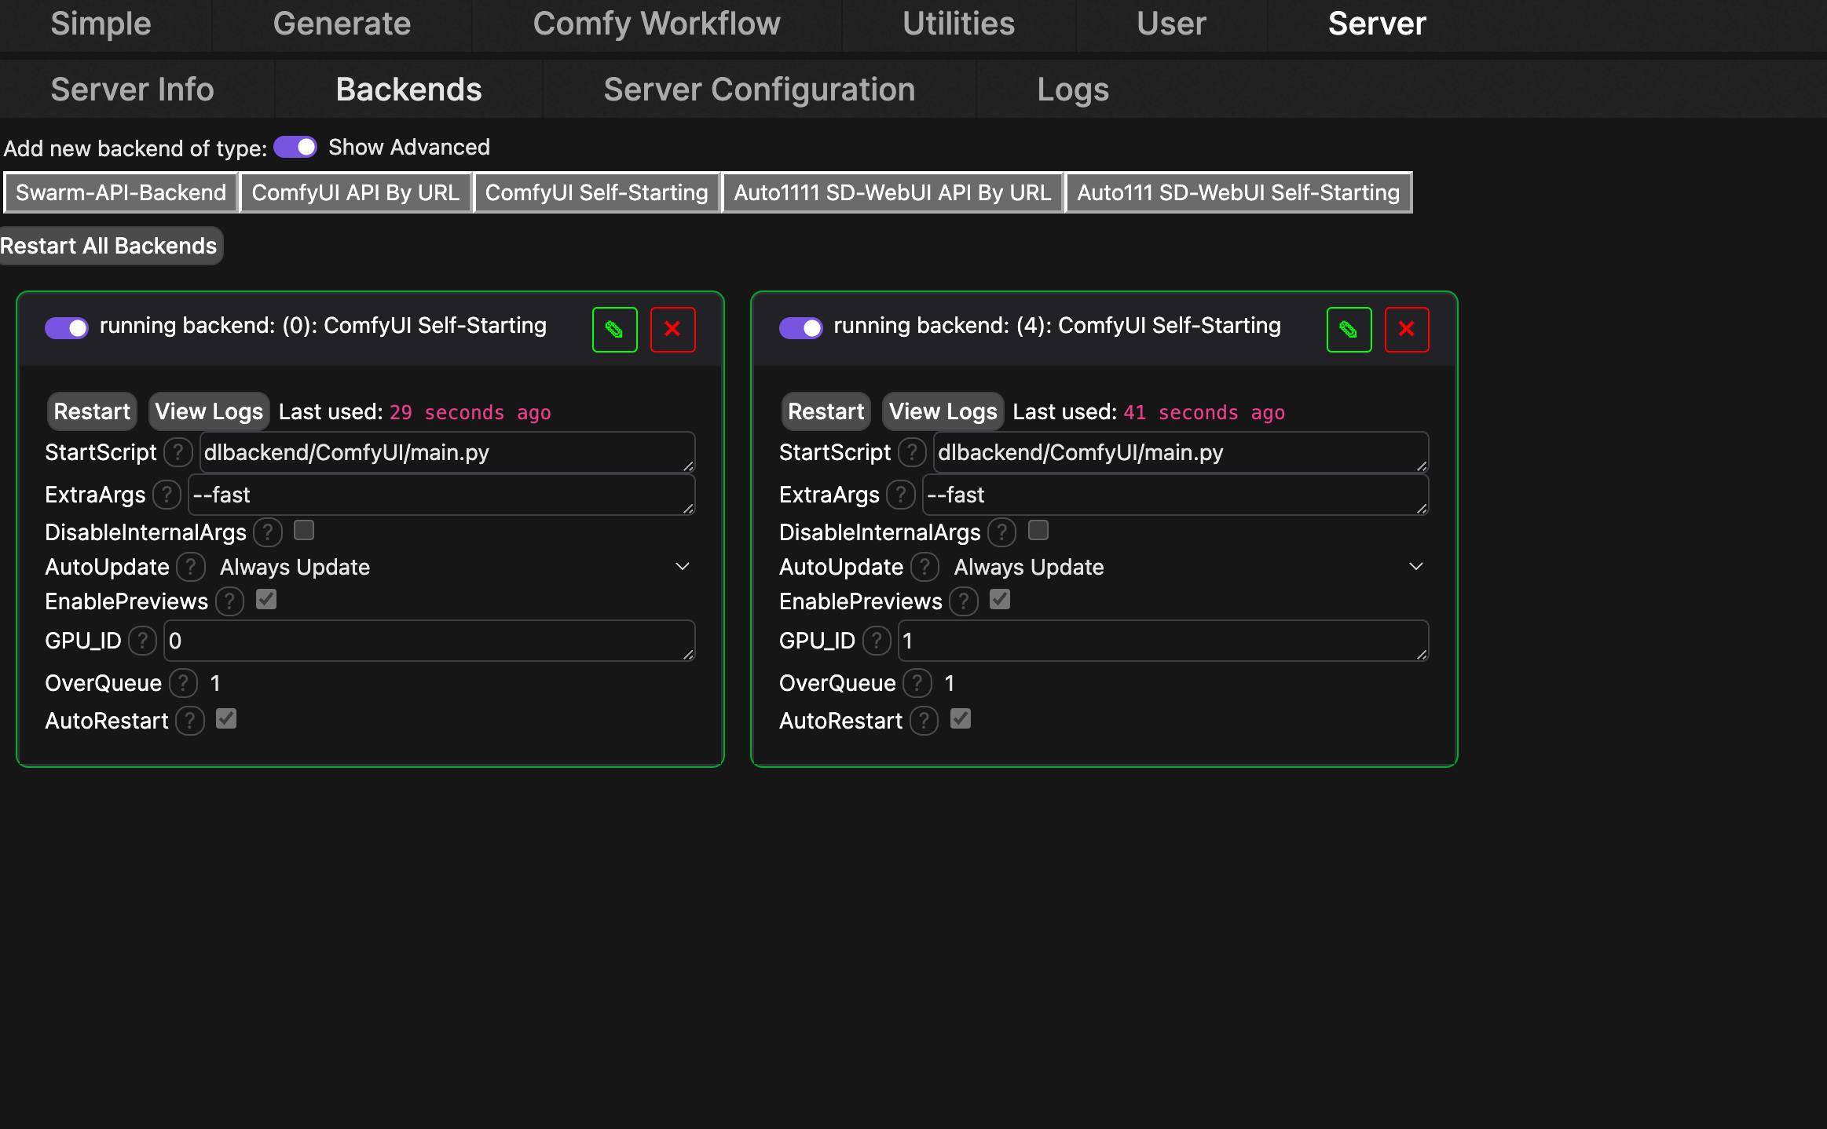Click the GPU_ID field on backend 0

coord(428,641)
